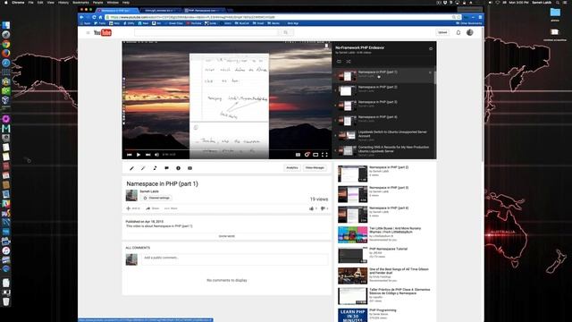
Task: Open annotations with the speech bubble icon
Action: click(167, 168)
